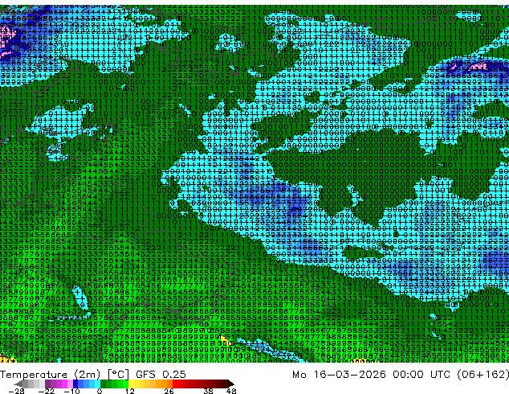This screenshot has height=394, width=509.
Task: Click the '(06+162)' forecast run label
Action: 483,375
